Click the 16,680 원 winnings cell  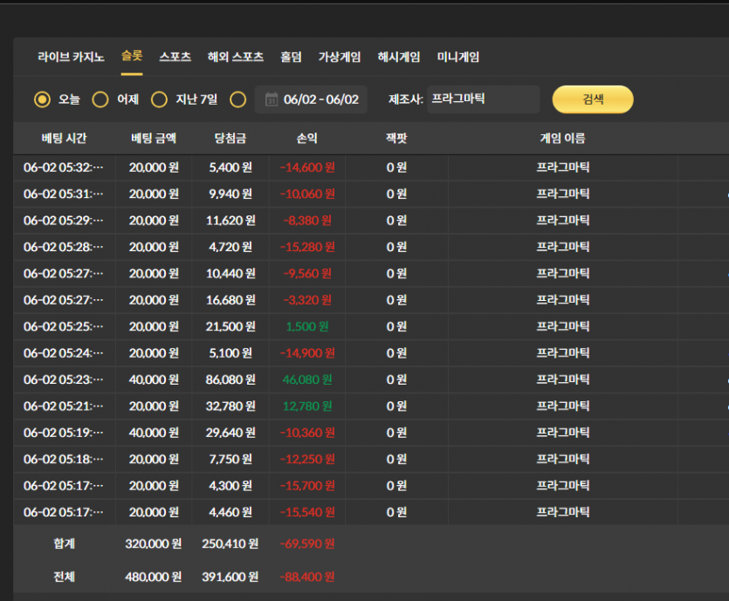(230, 300)
